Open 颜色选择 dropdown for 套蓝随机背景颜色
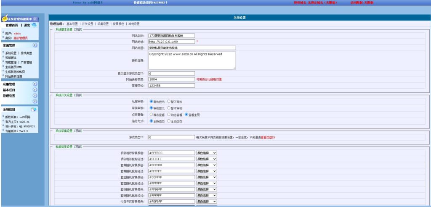The height and width of the screenshot is (207, 431). click(x=206, y=177)
